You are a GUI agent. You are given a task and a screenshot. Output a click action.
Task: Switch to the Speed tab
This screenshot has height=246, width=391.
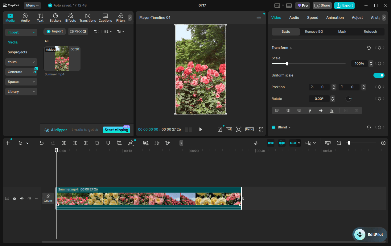point(313,18)
